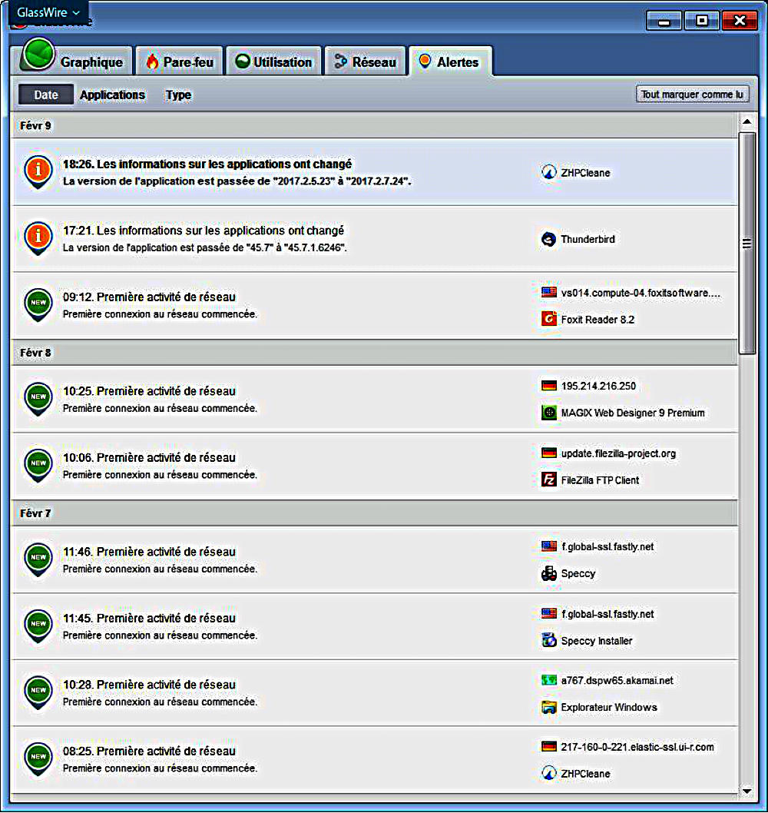Click 'update.filezilla-project.org' host text
768x813 pixels.
[x=619, y=453]
